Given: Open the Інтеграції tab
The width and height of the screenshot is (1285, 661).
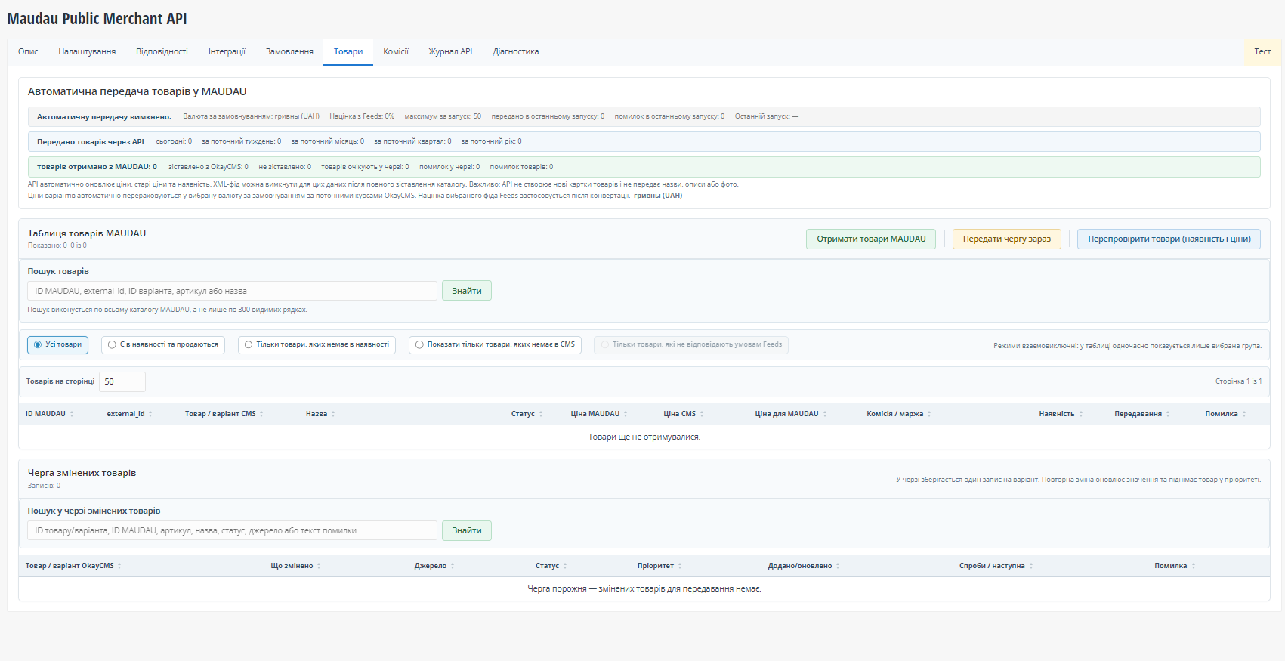Looking at the screenshot, I should pos(227,51).
